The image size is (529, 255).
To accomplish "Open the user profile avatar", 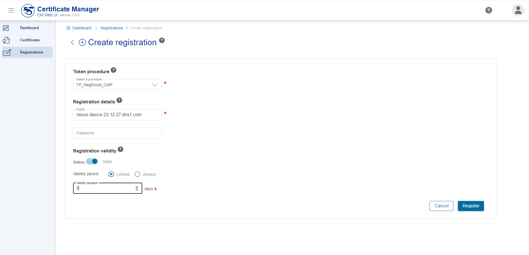I will click(518, 10).
